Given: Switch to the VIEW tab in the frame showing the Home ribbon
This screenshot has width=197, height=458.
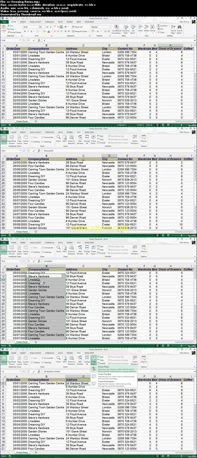Looking at the screenshot, I should coord(78,22).
